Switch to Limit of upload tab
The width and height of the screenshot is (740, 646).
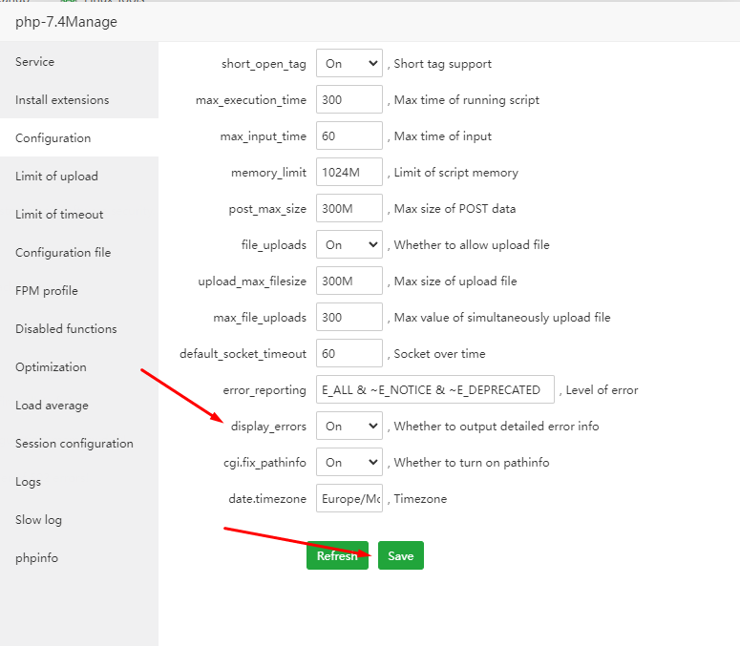click(x=56, y=177)
